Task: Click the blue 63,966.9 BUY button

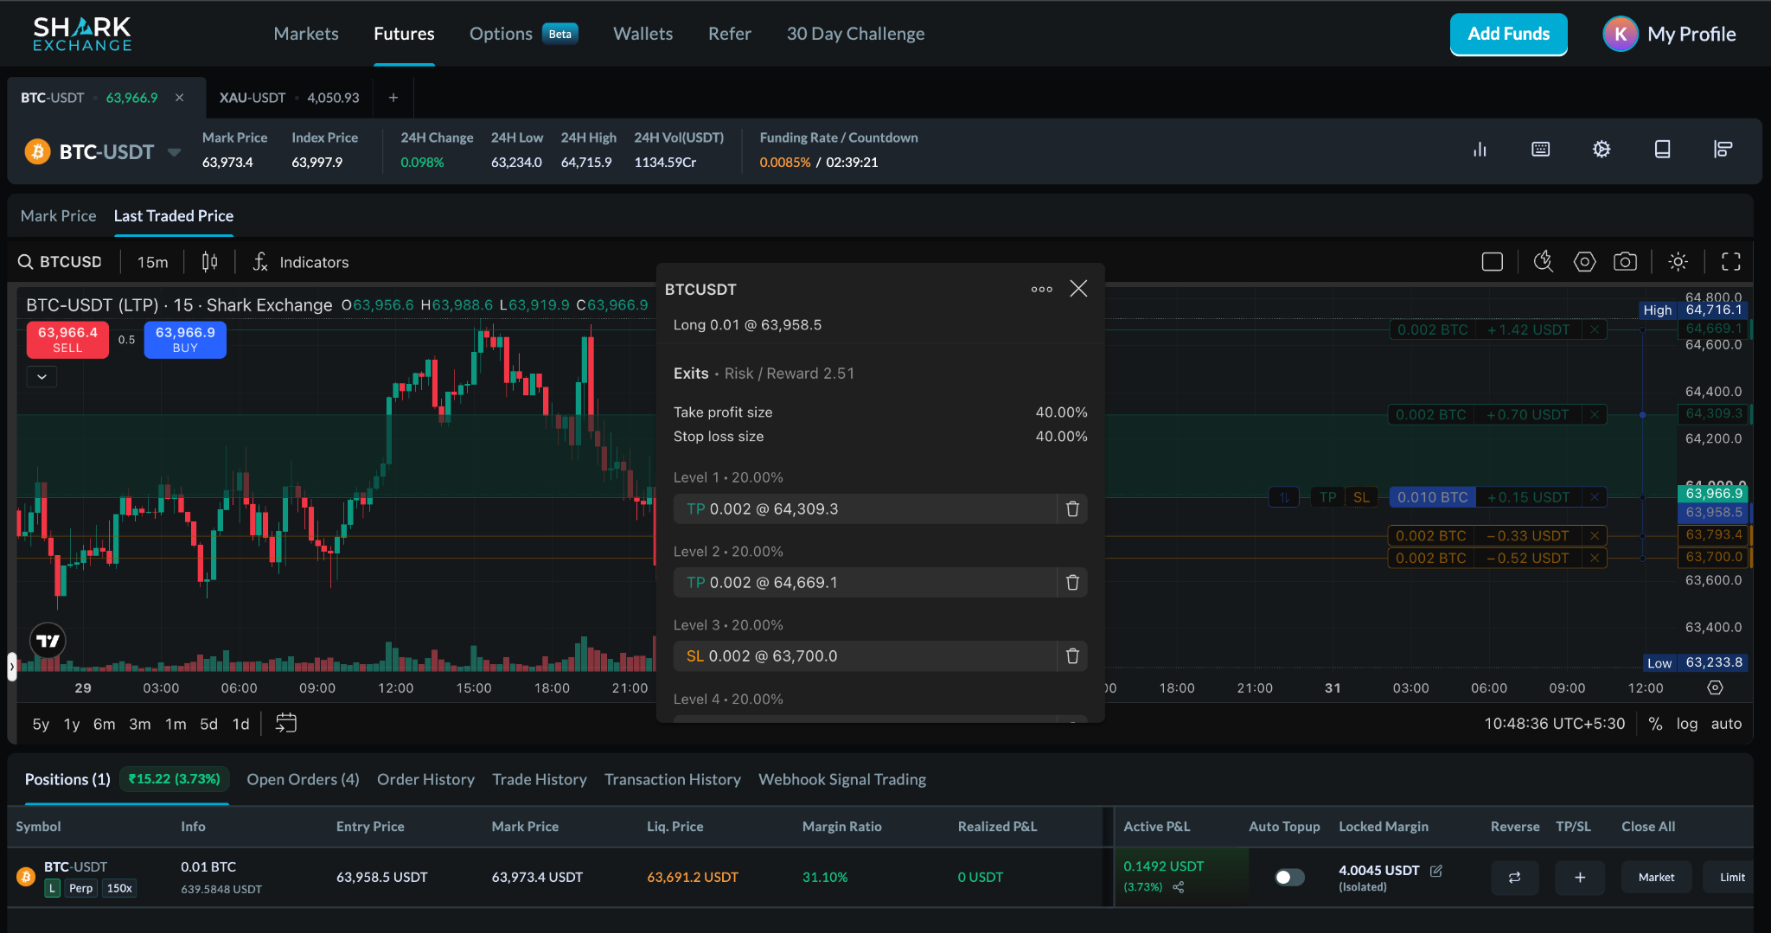Action: click(x=185, y=339)
